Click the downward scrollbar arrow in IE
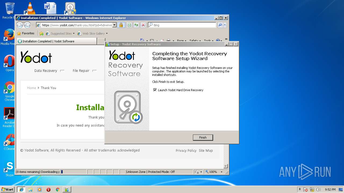The height and width of the screenshot is (193, 344). [226, 166]
